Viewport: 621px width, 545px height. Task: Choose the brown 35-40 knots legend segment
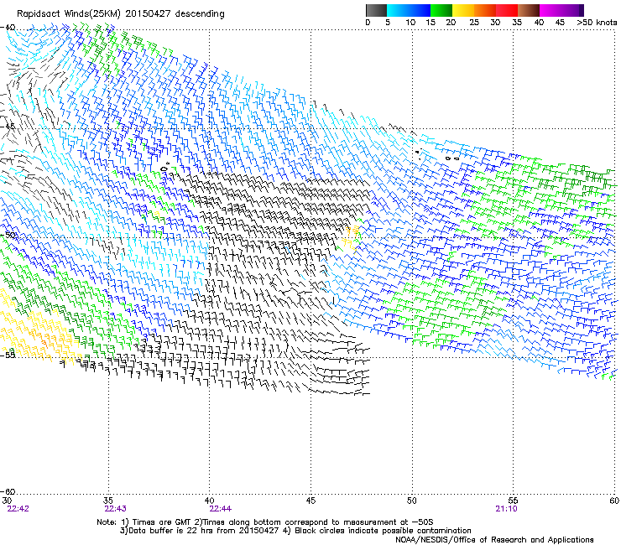(x=529, y=10)
